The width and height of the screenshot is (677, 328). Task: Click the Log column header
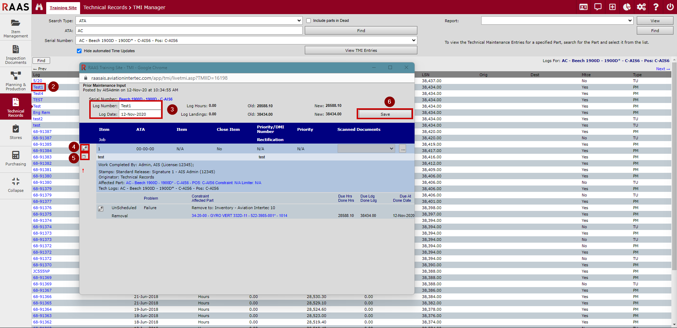[x=36, y=75]
